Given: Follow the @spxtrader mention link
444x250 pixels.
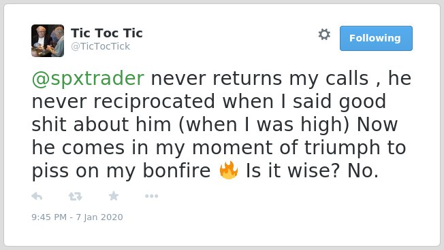Looking at the screenshot, I should [x=88, y=78].
